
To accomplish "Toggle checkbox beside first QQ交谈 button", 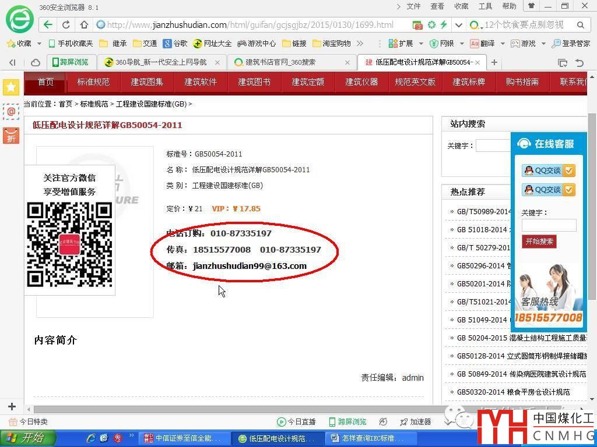I will point(570,171).
